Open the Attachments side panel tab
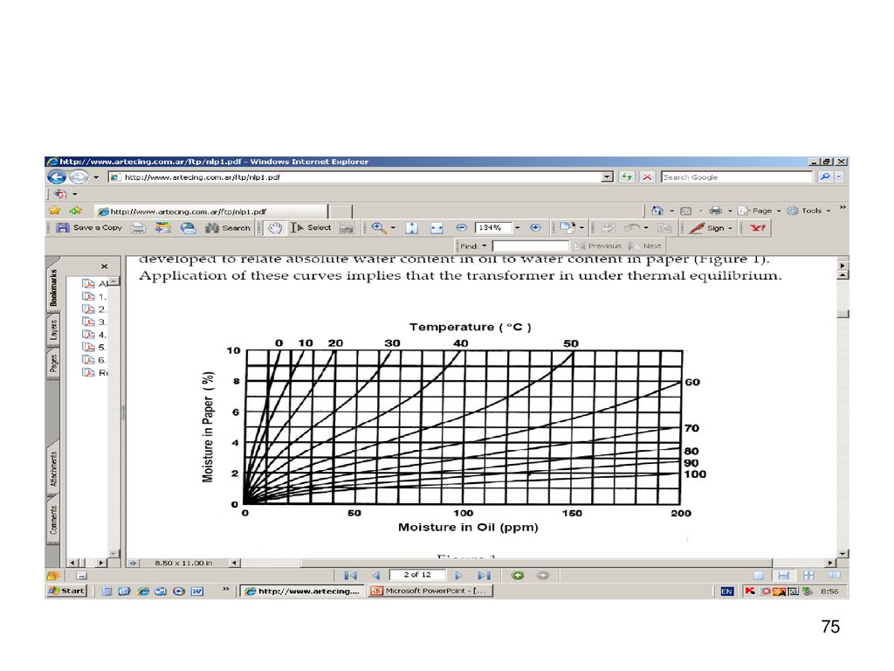Screen dimensions: 894x671 [53, 469]
